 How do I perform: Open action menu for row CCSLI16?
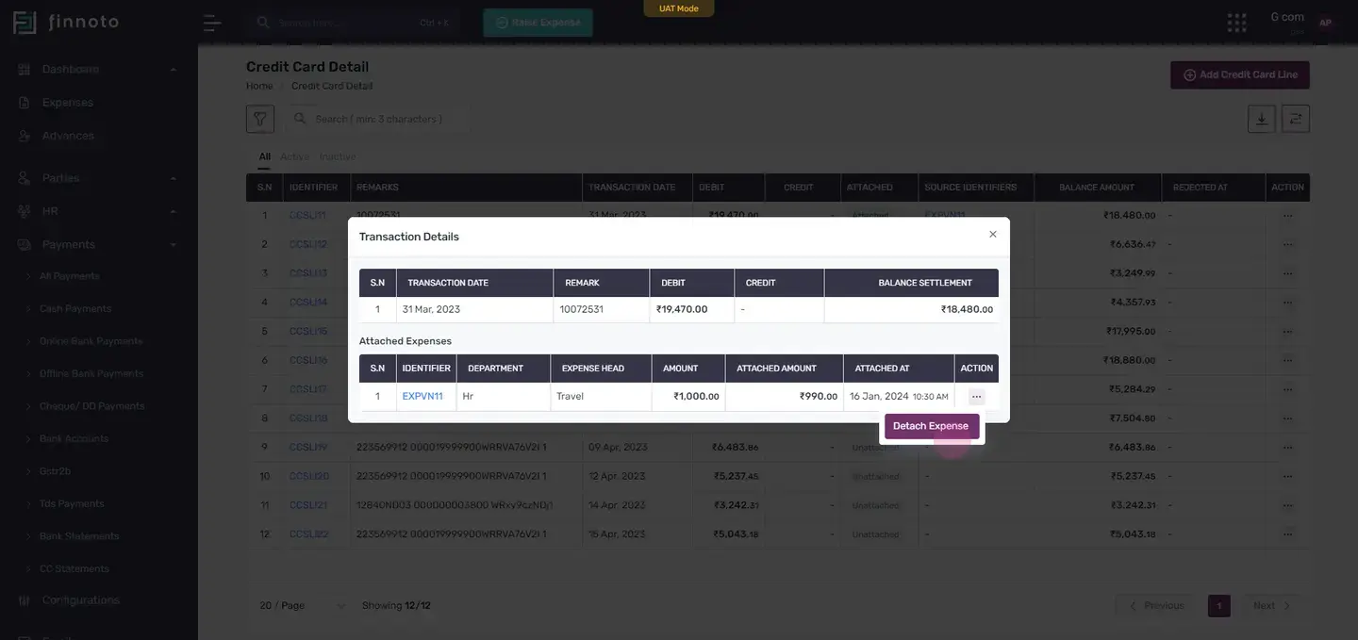point(1287,360)
